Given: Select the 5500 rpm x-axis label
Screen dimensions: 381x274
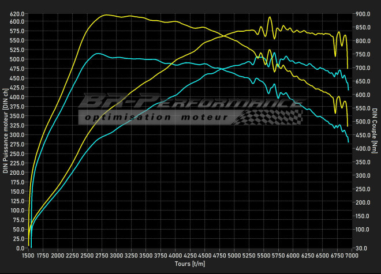Looking at the screenshot, I should pyautogui.click(x=264, y=255).
